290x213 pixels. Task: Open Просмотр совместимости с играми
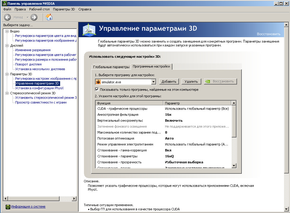point(41,102)
